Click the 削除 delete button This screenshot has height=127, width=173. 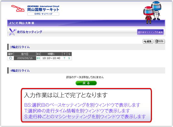point(159,41)
